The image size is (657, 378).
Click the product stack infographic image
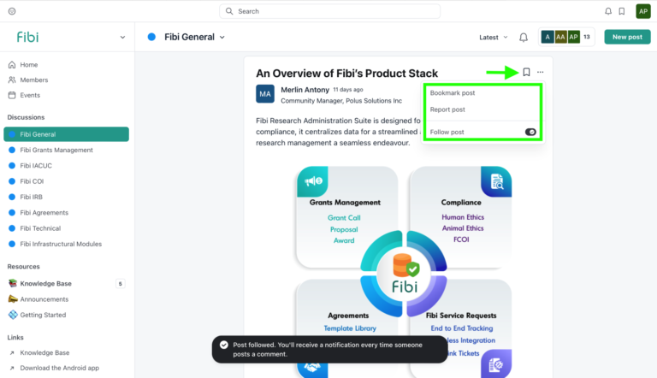point(404,272)
